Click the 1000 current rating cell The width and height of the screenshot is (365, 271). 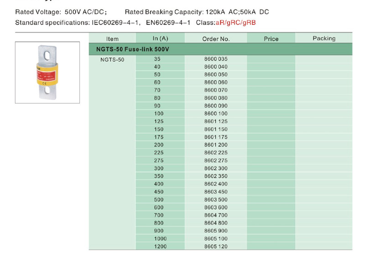coord(160,239)
